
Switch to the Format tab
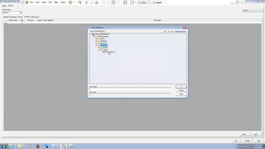coord(20,17)
